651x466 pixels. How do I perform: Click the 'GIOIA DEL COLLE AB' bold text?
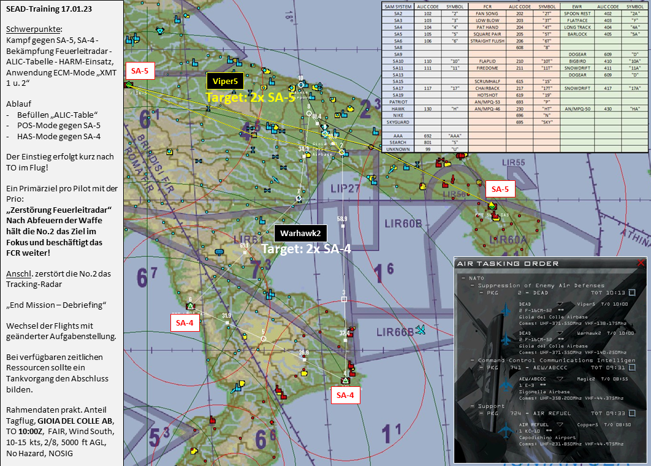point(76,421)
